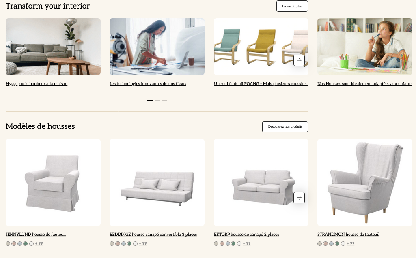Expand +99 more colors for JENNYLUND
416x258 pixels.
pos(39,244)
